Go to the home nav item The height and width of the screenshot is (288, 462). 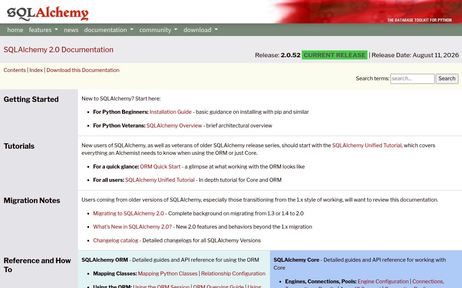(x=15, y=30)
